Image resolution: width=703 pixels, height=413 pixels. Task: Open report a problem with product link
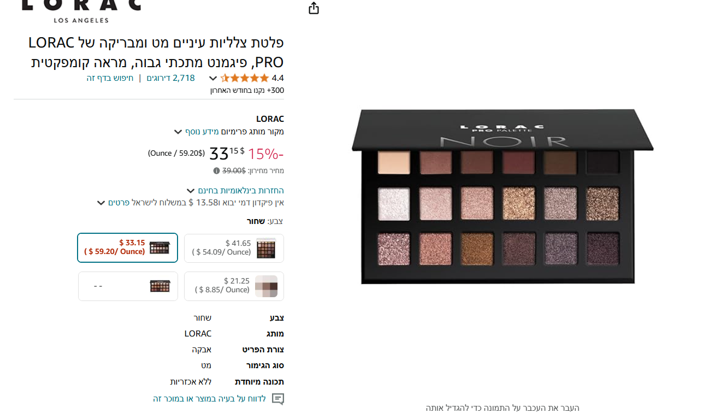point(209,399)
